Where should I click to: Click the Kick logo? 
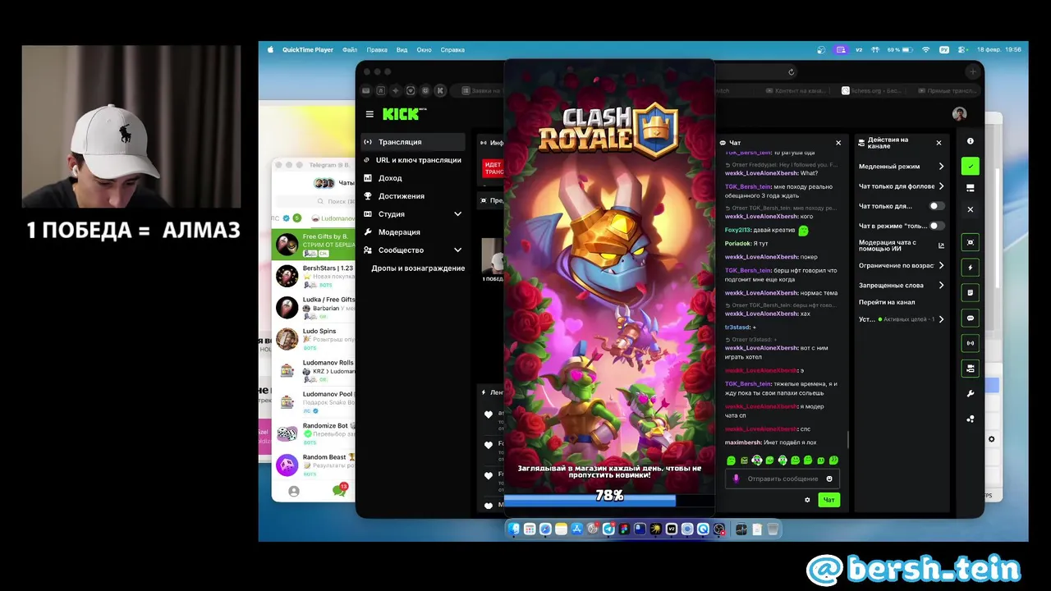pos(402,114)
